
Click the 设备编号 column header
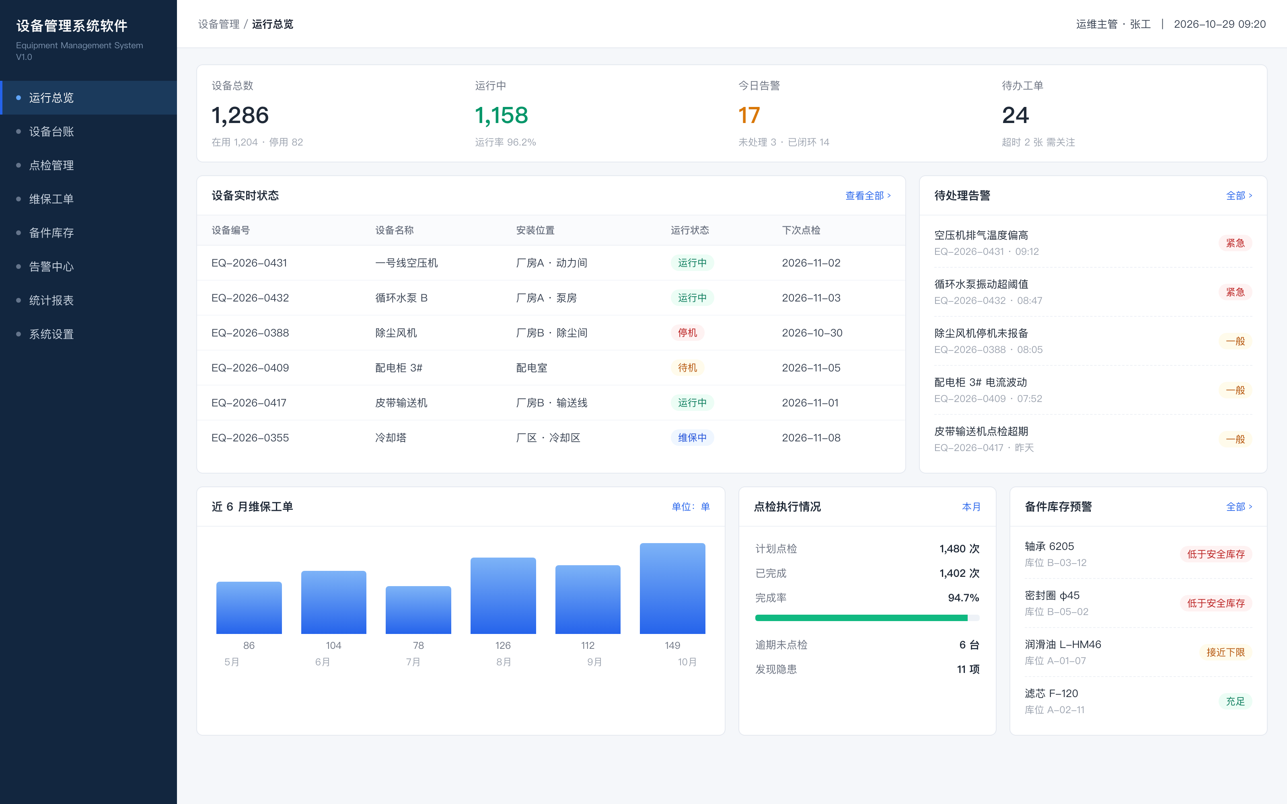(230, 230)
